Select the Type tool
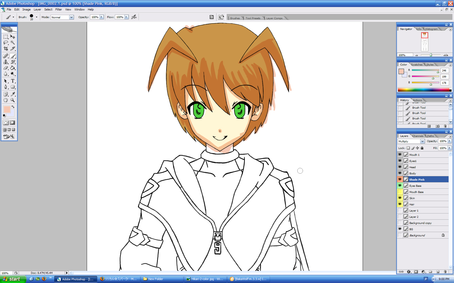Screen dimensions: 454x283 coord(13,81)
